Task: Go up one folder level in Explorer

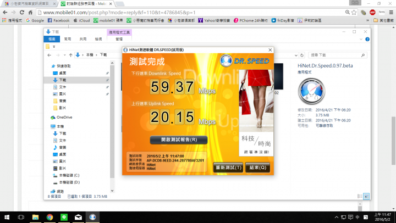Action: click(71, 55)
